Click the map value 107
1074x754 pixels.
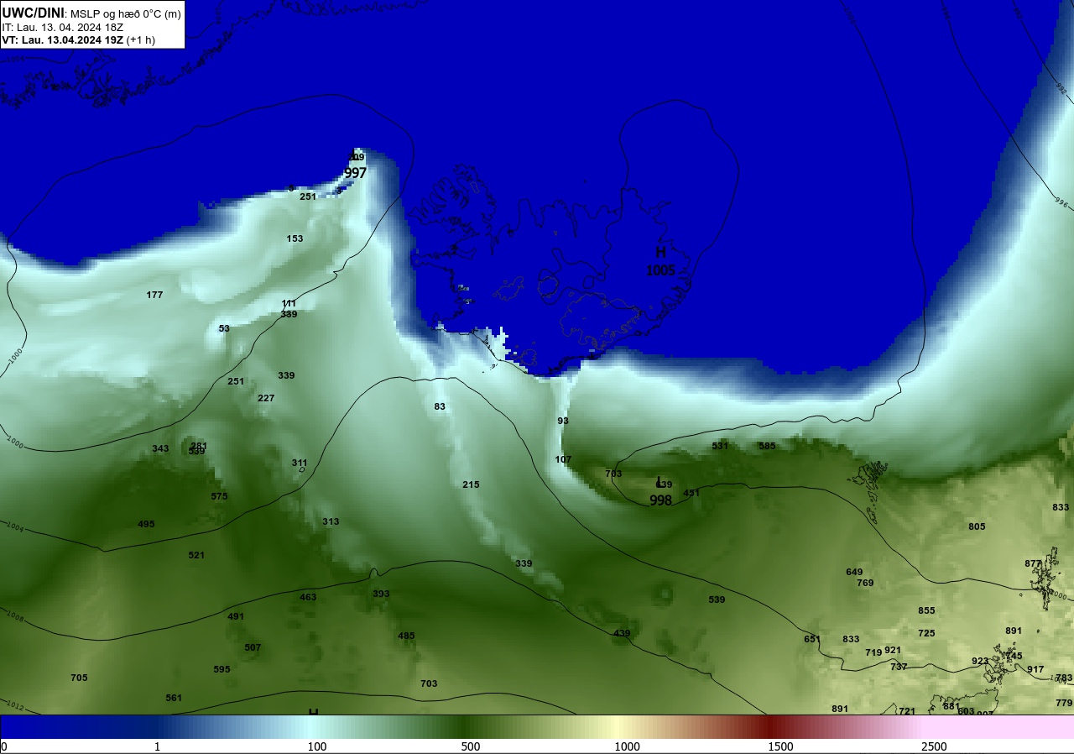click(x=563, y=459)
